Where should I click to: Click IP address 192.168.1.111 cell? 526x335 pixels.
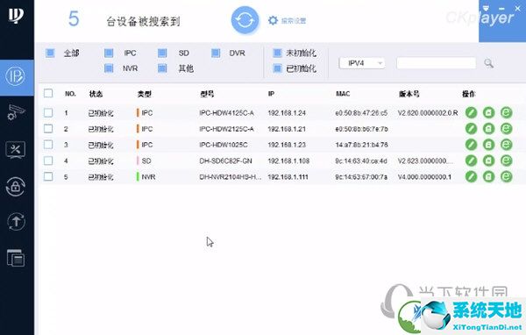288,177
